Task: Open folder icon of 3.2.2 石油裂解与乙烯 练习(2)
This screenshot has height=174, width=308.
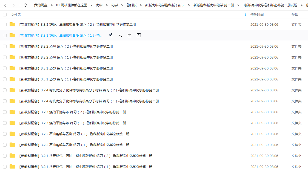Action: (x=12, y=134)
